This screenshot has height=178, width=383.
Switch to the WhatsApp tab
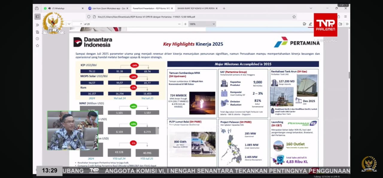pyautogui.click(x=63, y=8)
